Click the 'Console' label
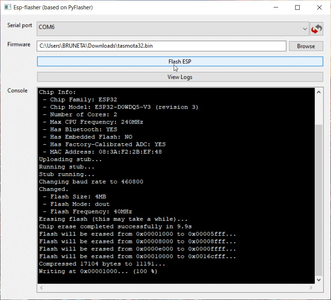This screenshot has width=331, height=300. point(18,91)
